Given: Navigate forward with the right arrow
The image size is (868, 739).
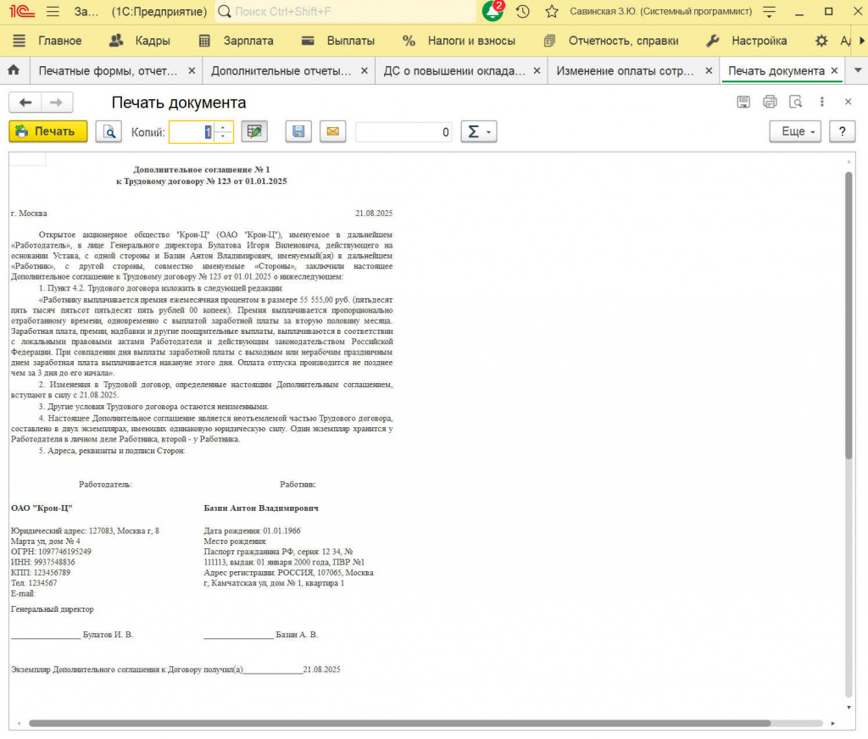Looking at the screenshot, I should pyautogui.click(x=57, y=103).
